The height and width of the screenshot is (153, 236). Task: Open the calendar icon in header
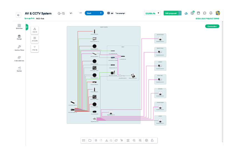coord(199,13)
